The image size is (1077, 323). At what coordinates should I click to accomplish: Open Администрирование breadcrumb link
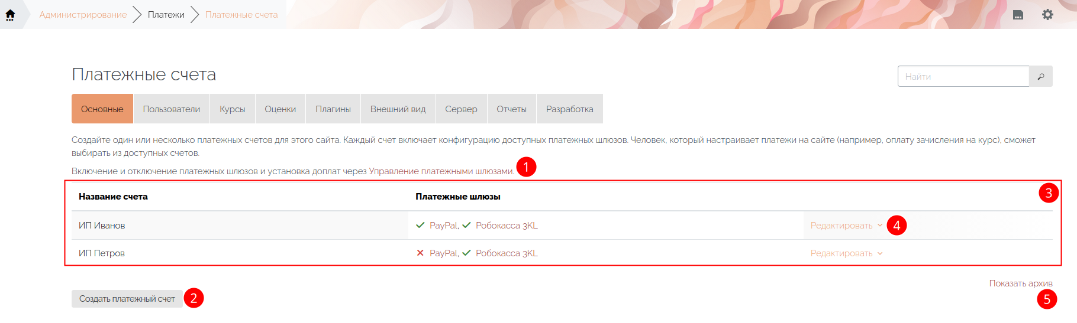(83, 15)
